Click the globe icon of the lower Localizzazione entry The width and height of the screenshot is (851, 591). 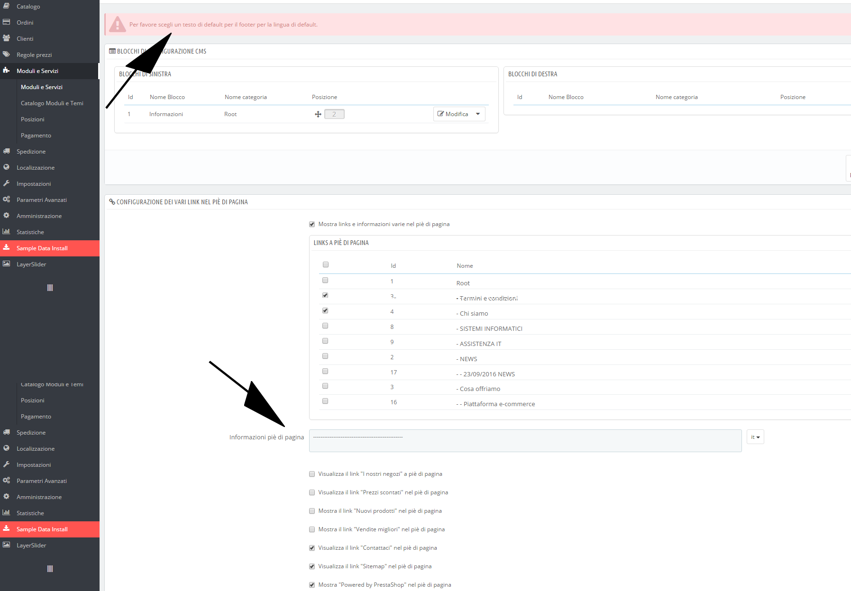(x=6, y=448)
